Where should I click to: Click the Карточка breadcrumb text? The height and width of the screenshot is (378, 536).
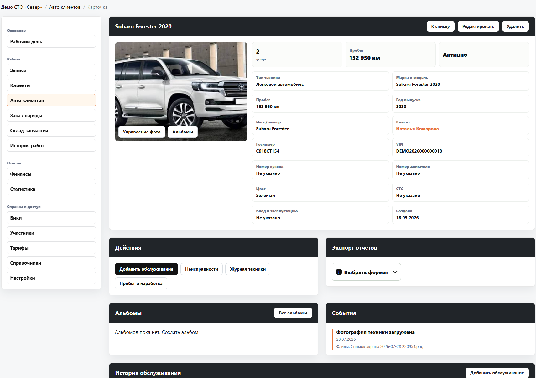click(x=97, y=7)
